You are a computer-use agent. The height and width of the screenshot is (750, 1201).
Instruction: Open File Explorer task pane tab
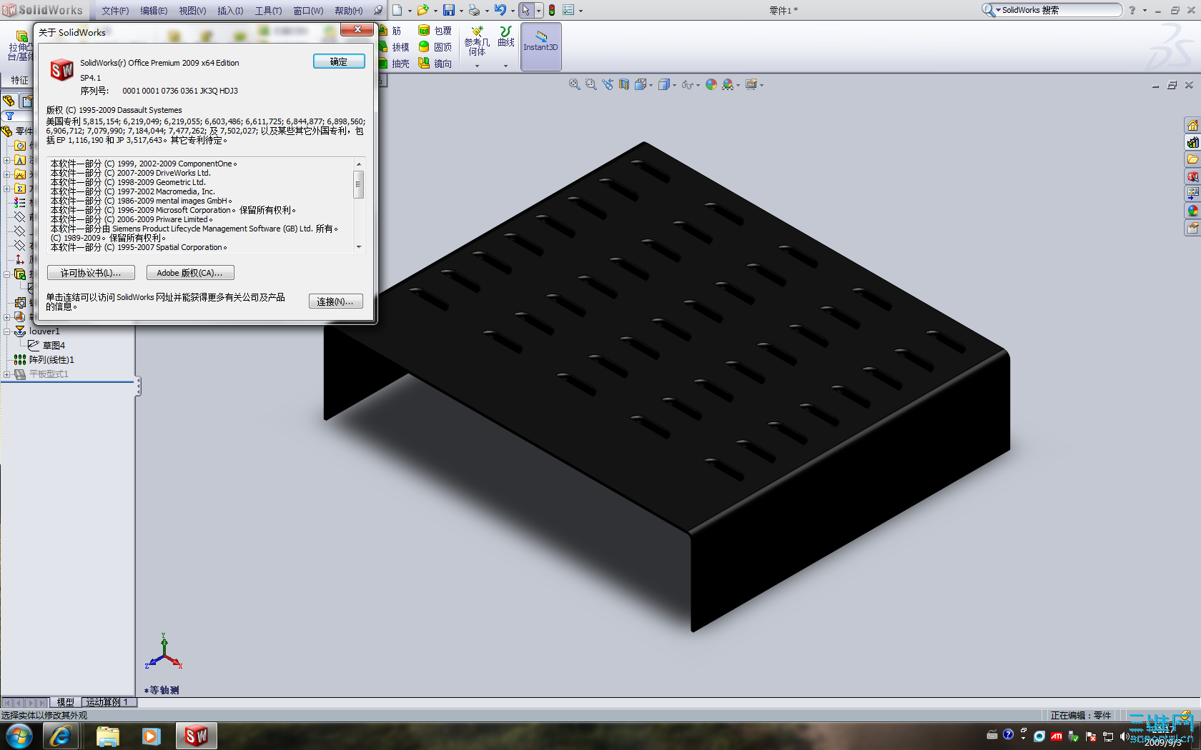pyautogui.click(x=1192, y=159)
